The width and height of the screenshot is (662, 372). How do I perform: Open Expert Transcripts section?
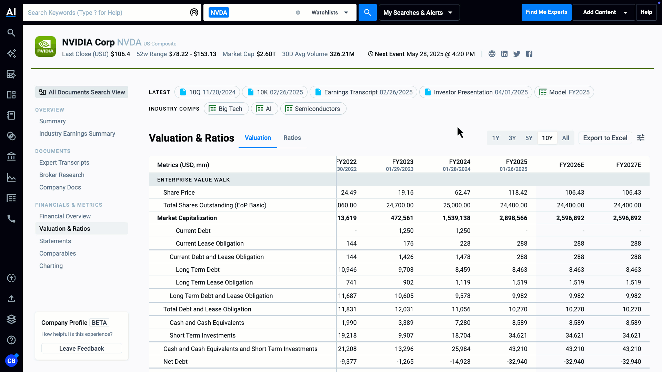tap(64, 163)
